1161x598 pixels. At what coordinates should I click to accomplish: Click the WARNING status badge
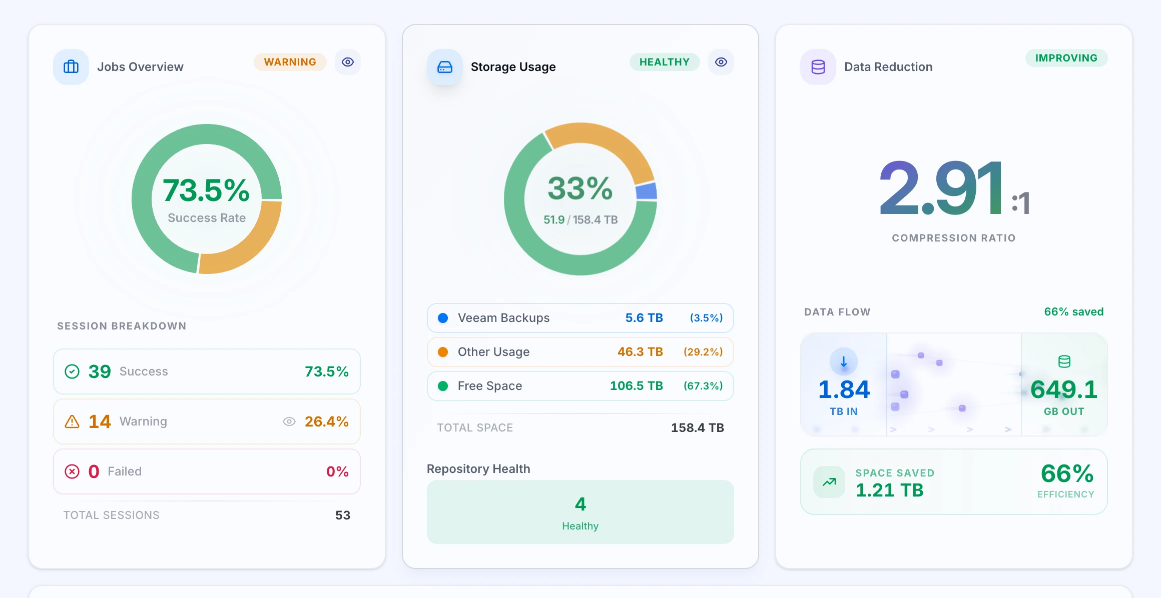click(x=290, y=62)
